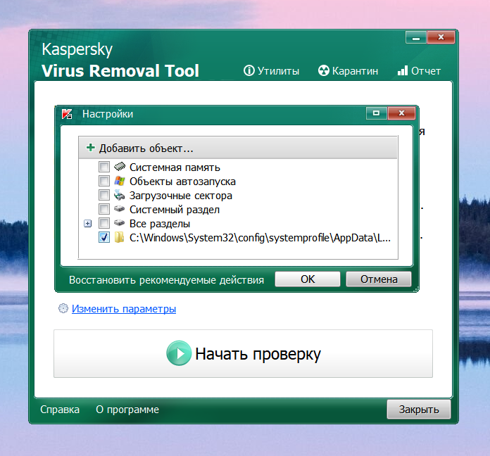Screen dimensions: 490x456
Task: Enable the Объекты автозапуска checkbox
Action: (x=104, y=181)
